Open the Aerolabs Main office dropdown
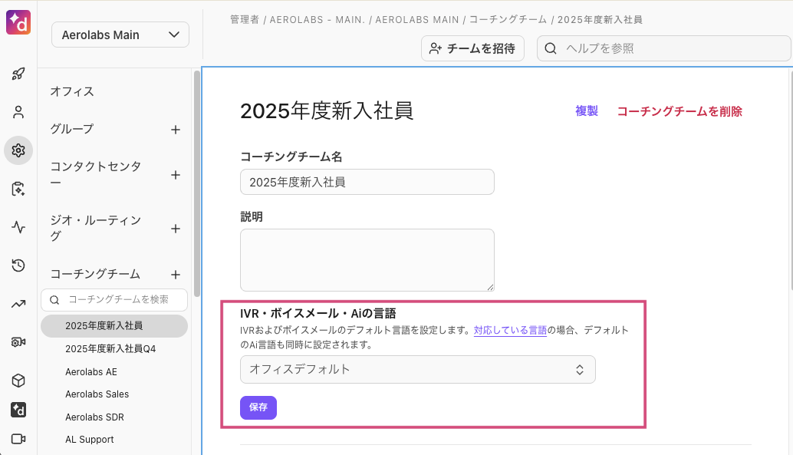793x455 pixels. pos(120,35)
